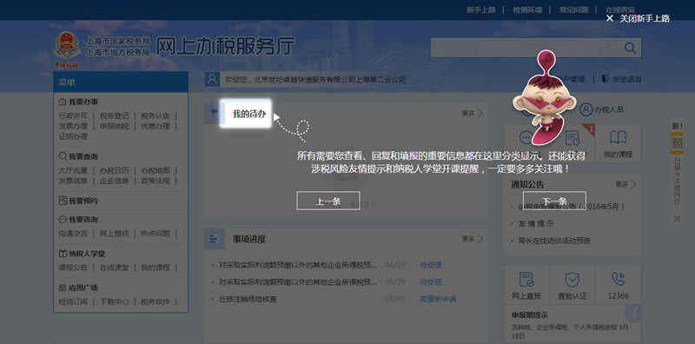
Task: Open 发票办理 menu item
Action: [x=73, y=126]
